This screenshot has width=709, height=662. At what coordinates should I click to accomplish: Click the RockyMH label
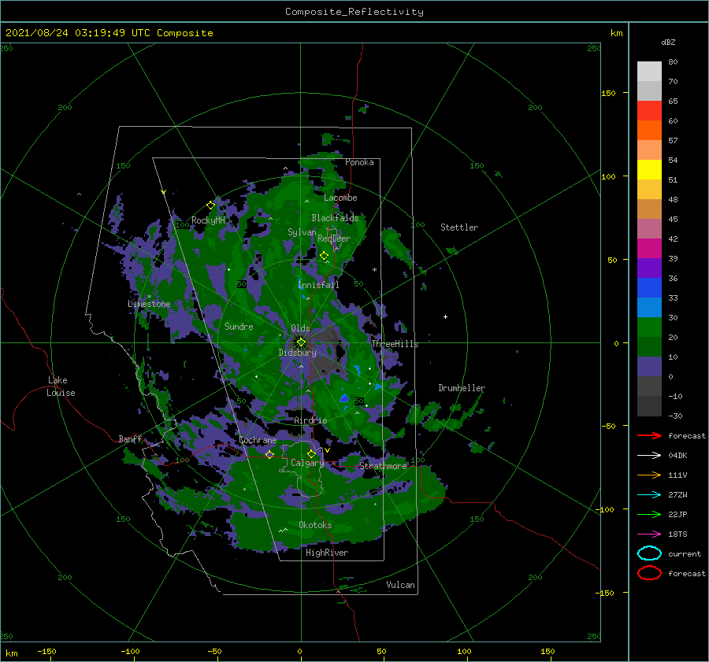click(209, 220)
